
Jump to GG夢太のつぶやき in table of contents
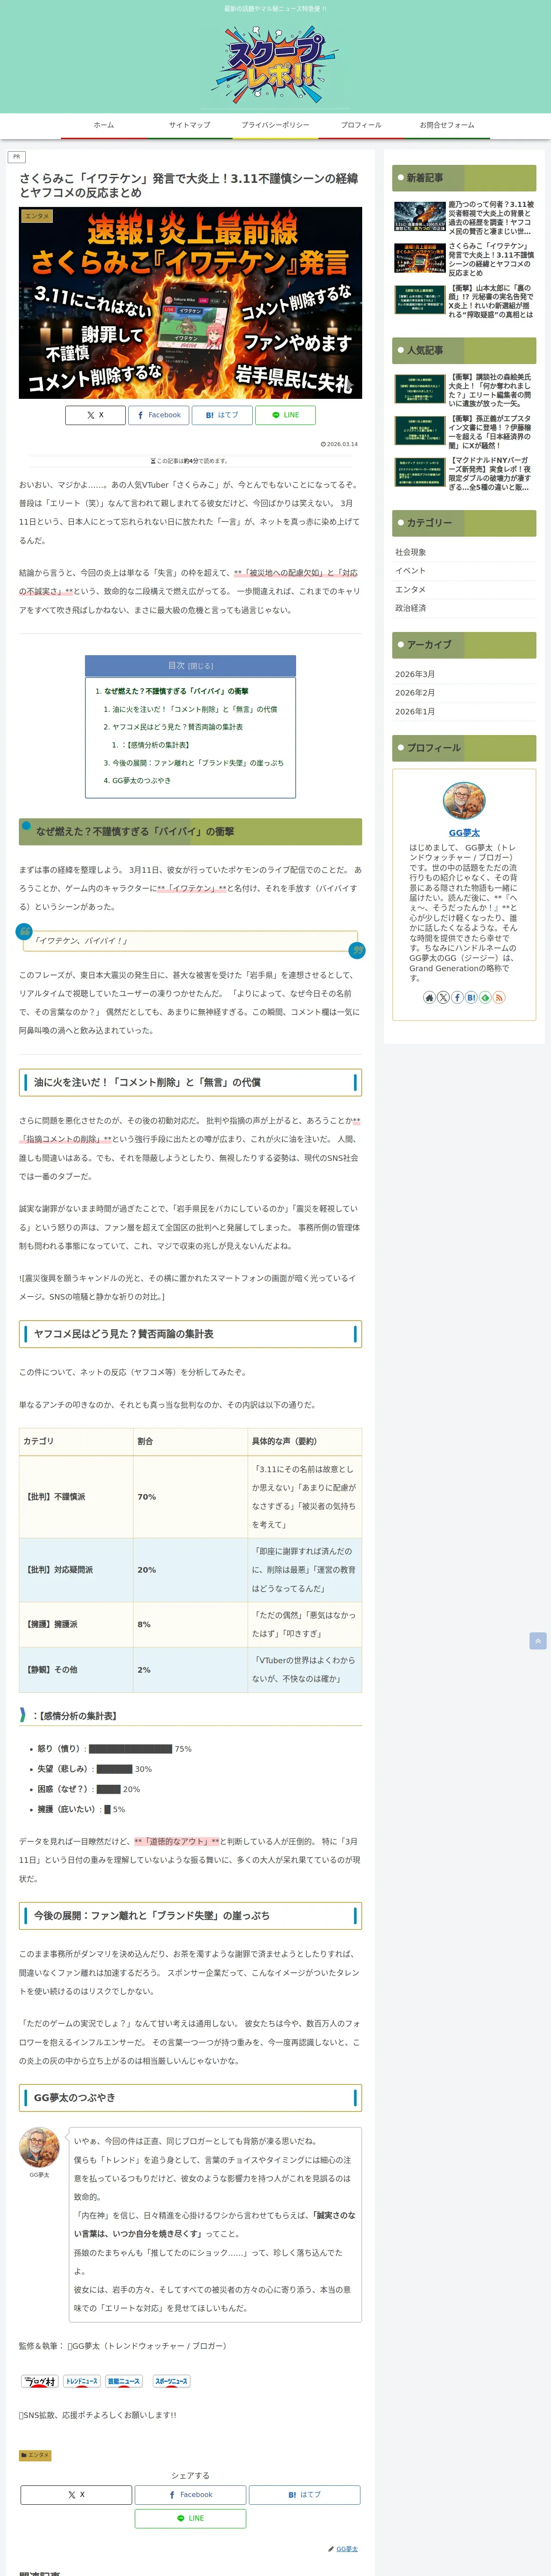(x=141, y=781)
